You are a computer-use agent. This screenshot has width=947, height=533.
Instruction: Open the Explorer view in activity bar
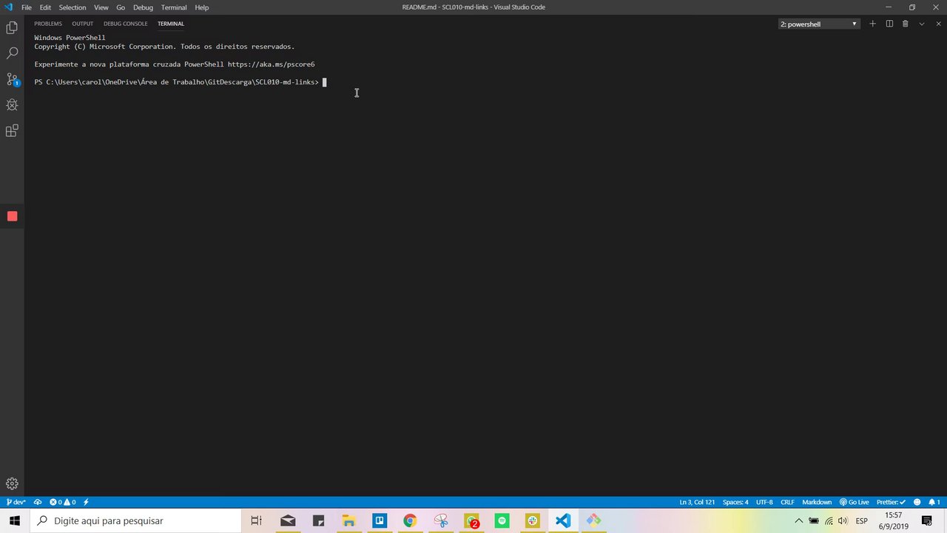tap(12, 28)
